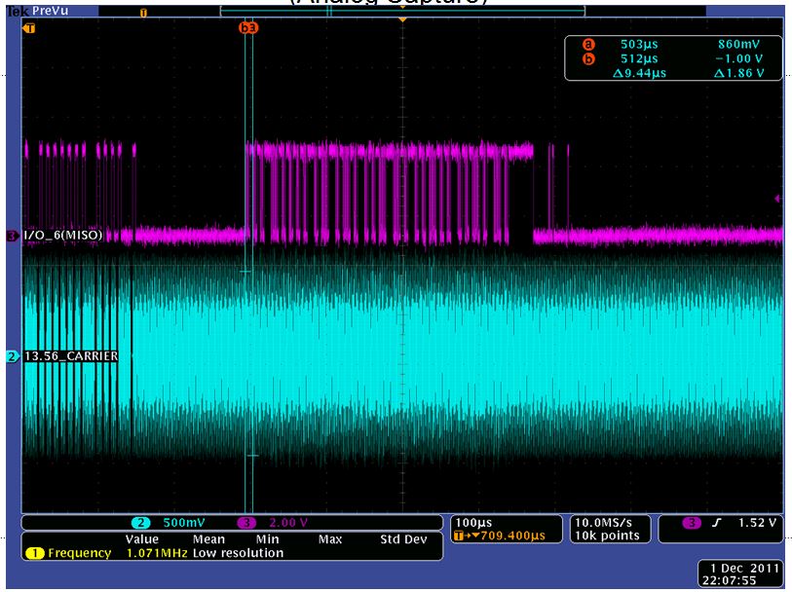Click the channel 2 ground reference marker

coord(12,356)
